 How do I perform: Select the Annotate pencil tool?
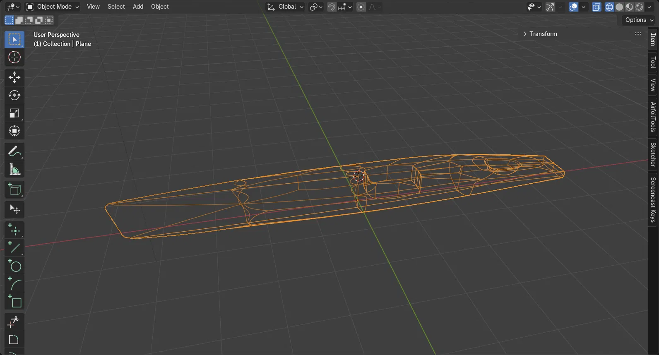coord(14,151)
